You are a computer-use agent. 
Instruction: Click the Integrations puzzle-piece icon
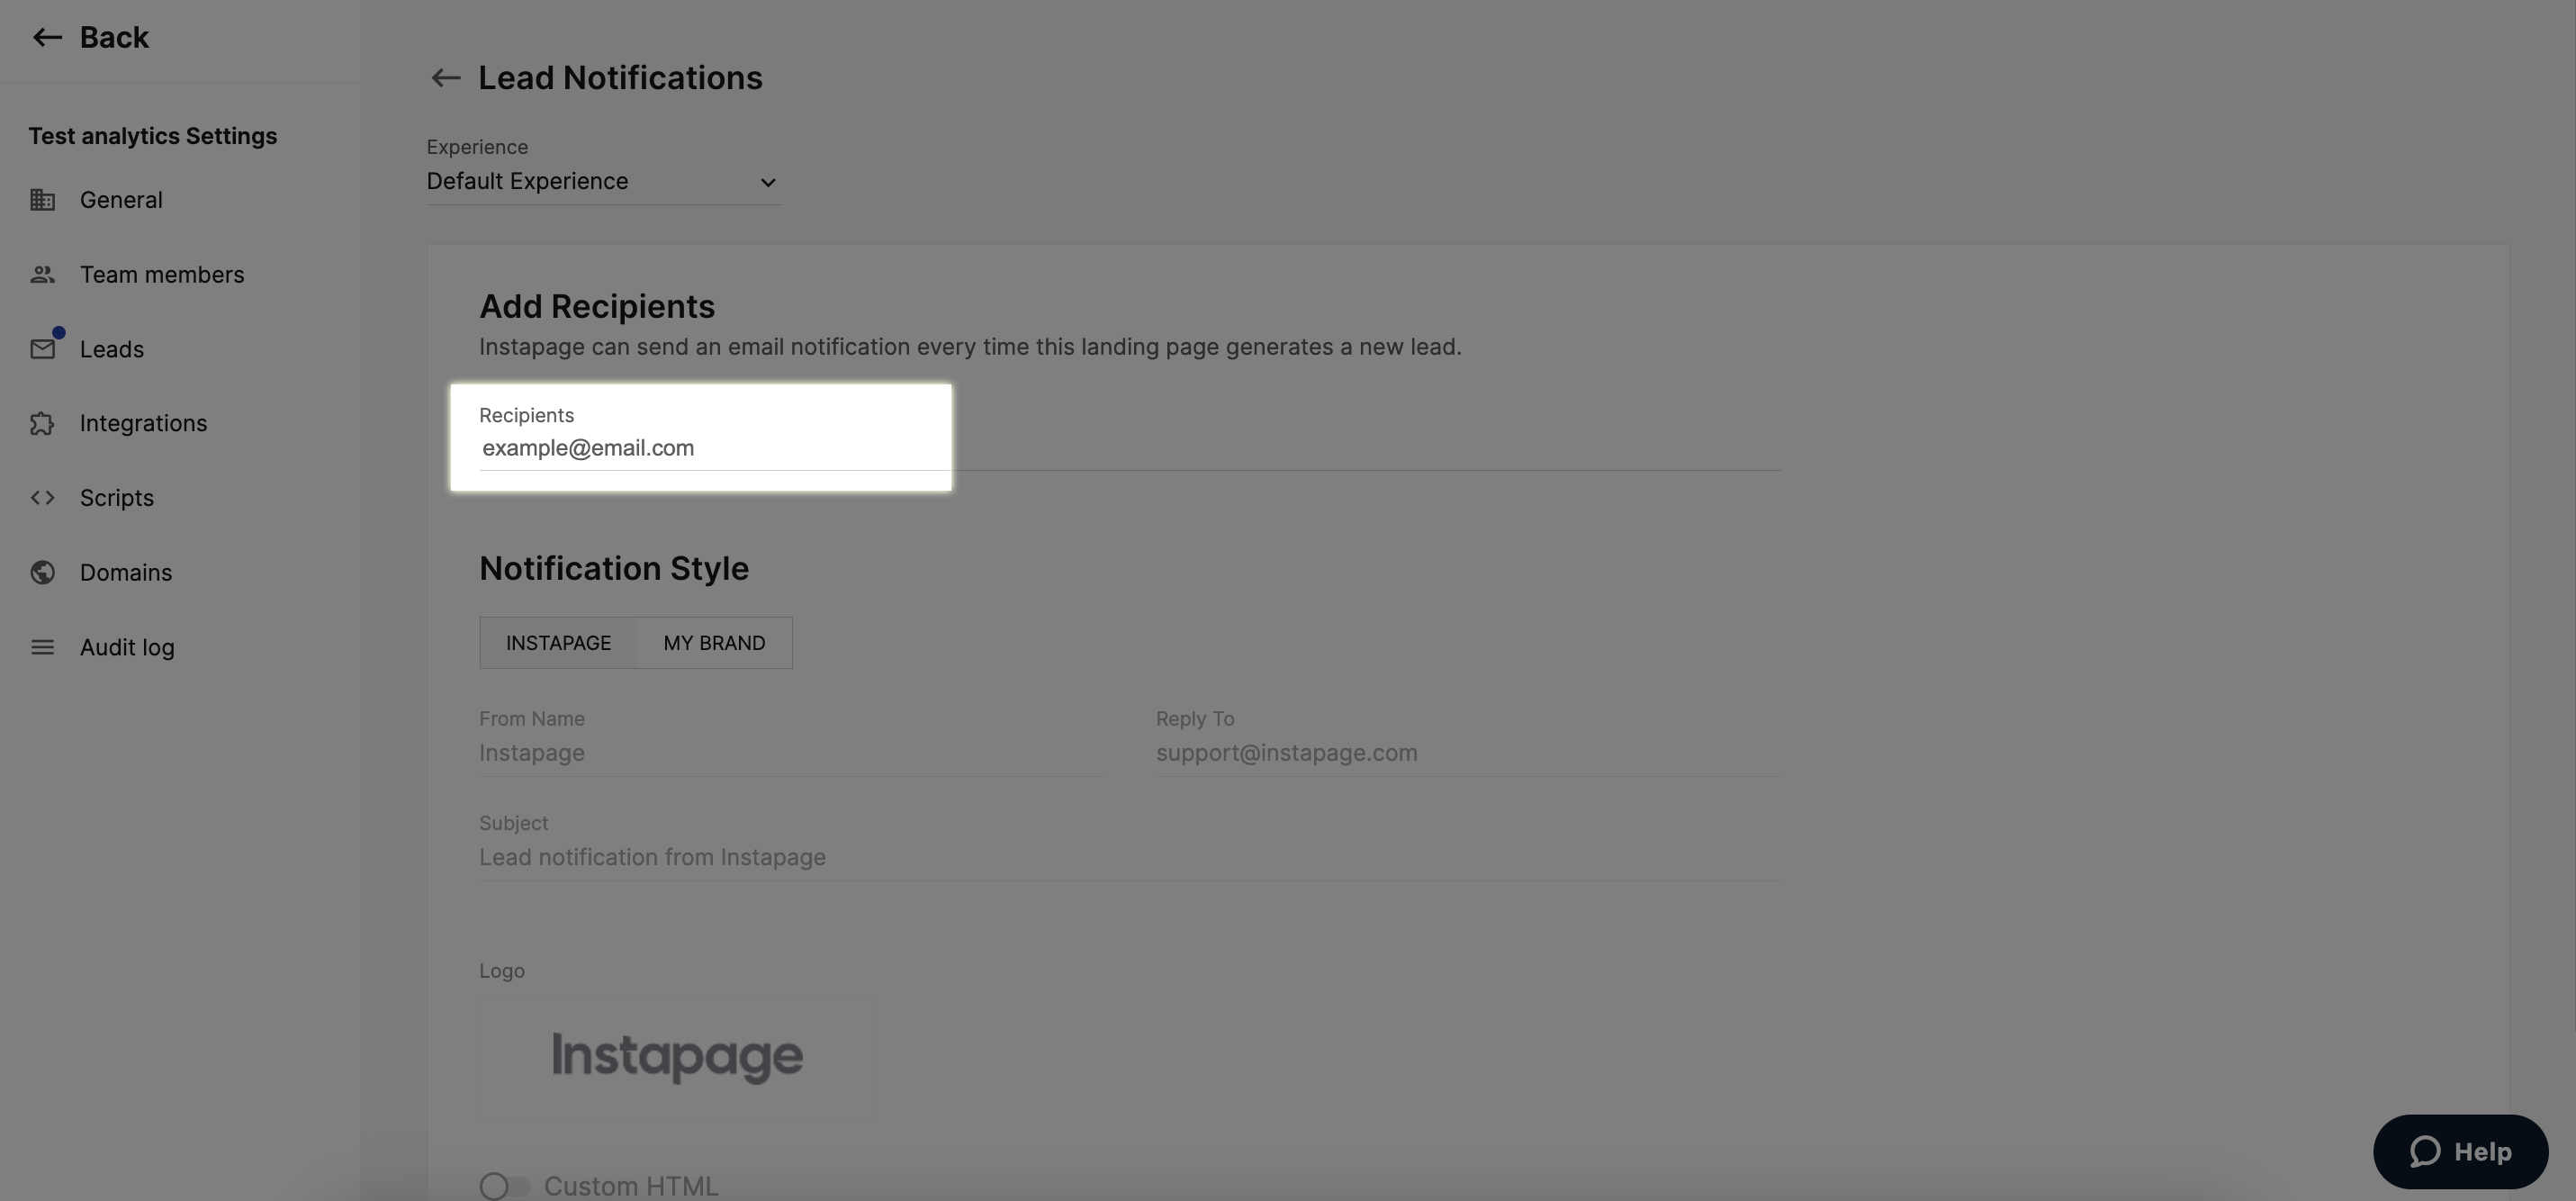[42, 424]
